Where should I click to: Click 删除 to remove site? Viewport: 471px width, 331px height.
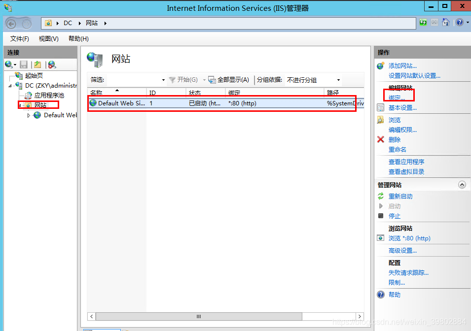pyautogui.click(x=395, y=139)
